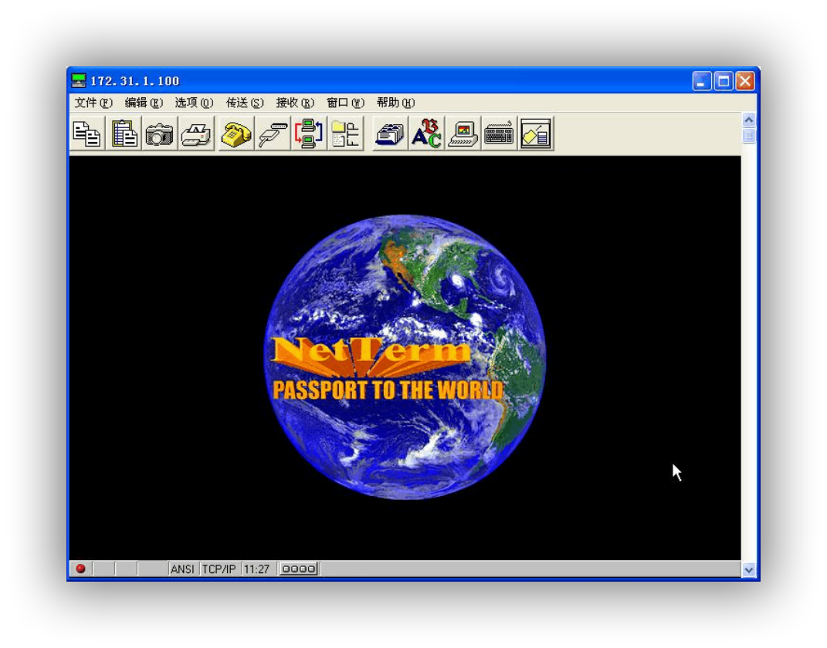Viewport: 827px width, 648px height.
Task: Click the stacked cards icon
Action: (390, 133)
